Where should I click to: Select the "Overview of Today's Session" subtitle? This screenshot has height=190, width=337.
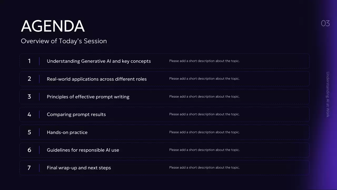click(x=64, y=41)
